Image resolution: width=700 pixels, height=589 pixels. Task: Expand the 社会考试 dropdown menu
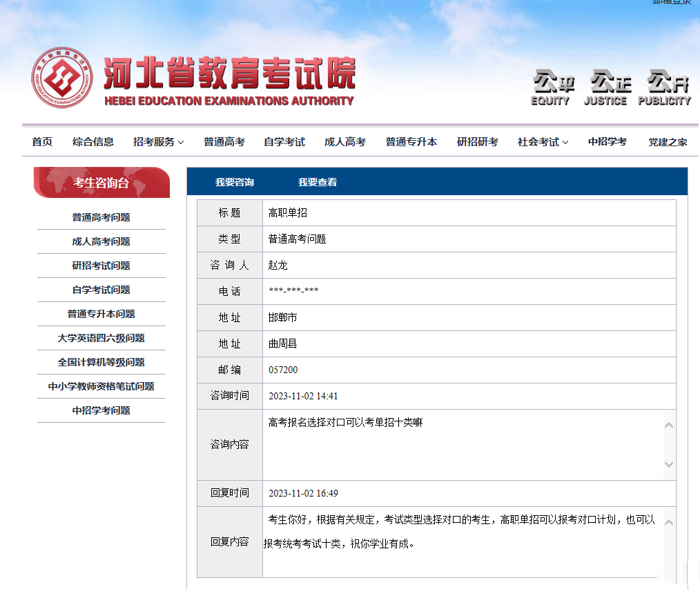tap(543, 142)
